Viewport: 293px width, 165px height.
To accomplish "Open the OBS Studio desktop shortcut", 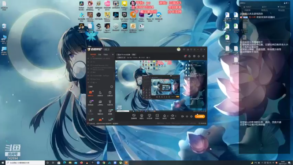I will click(x=99, y=16).
